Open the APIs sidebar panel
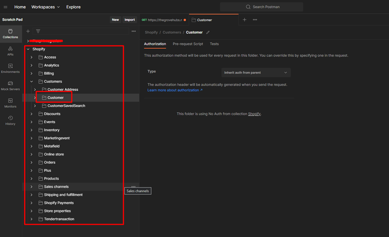389x237 pixels. (11, 51)
